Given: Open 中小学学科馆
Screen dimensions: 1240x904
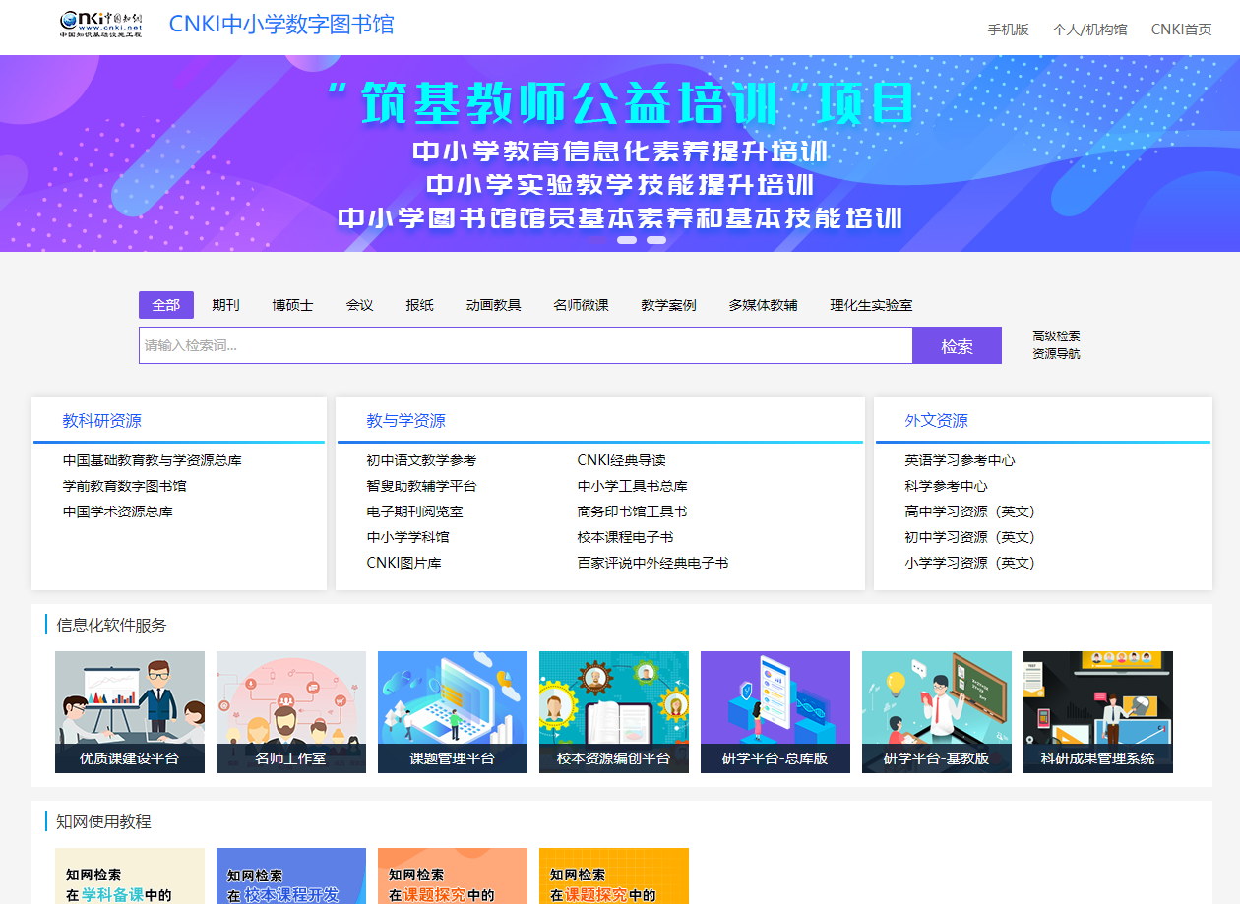Looking at the screenshot, I should pos(407,537).
